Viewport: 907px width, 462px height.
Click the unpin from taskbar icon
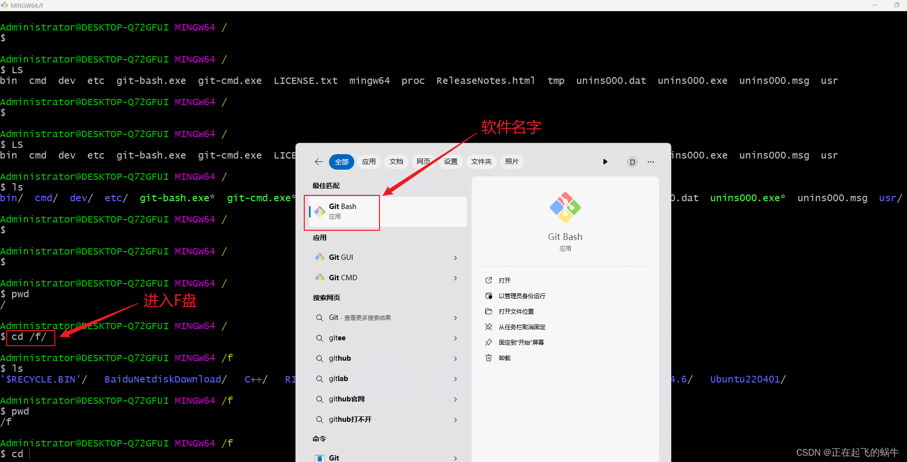coord(489,327)
